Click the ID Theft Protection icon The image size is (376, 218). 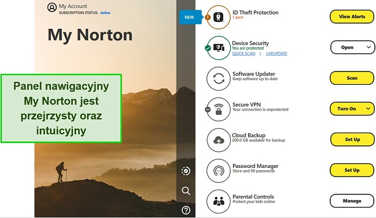click(219, 17)
